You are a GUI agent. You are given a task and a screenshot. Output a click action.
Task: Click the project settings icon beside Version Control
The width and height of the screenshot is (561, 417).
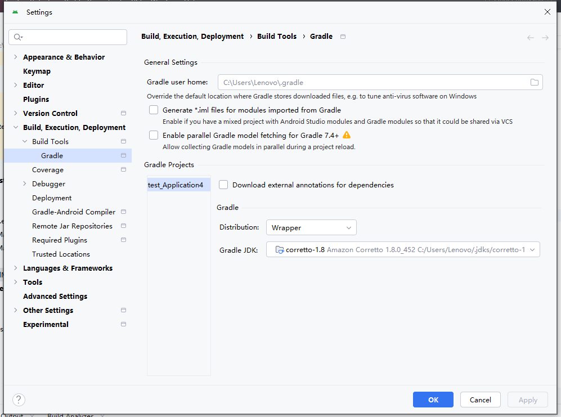coord(123,114)
